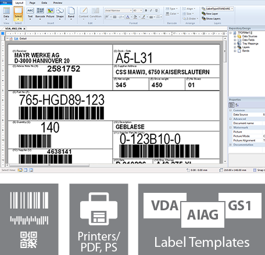Screen dimensions: 265x255
Task: Expand the Data Fields node
Action: tap(235, 40)
